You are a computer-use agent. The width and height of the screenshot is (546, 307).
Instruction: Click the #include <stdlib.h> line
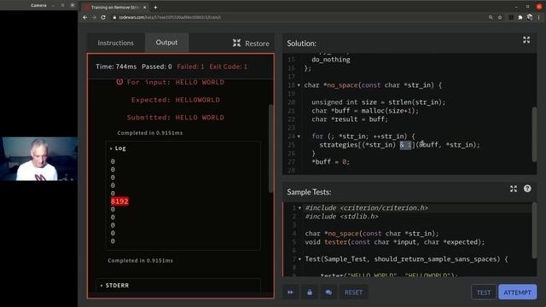coord(341,217)
